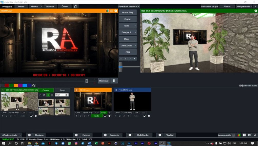Pause preview playback next to Reiniciar
The height and width of the screenshot is (146, 258).
tap(114, 81)
